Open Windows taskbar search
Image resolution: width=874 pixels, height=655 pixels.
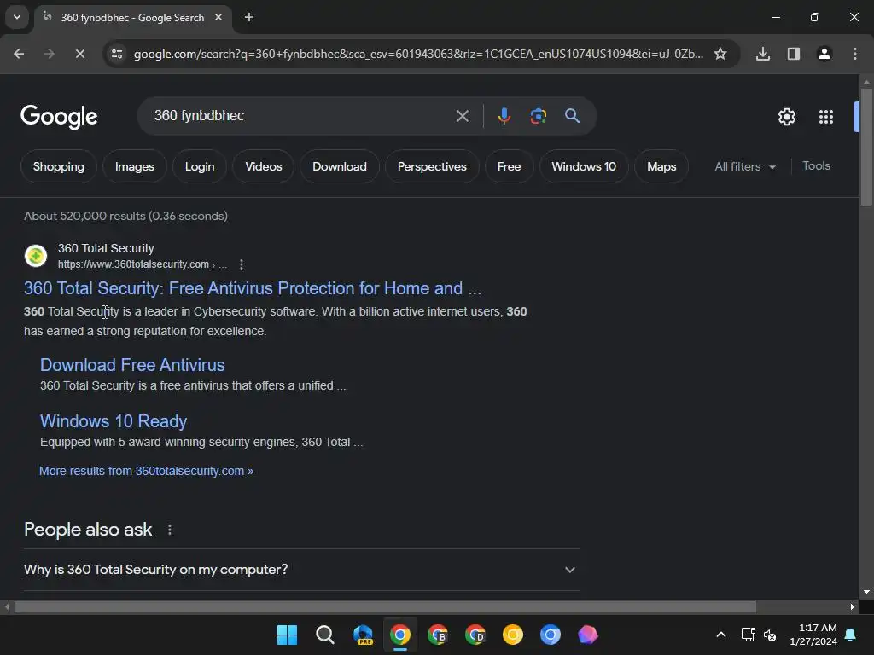[325, 635]
